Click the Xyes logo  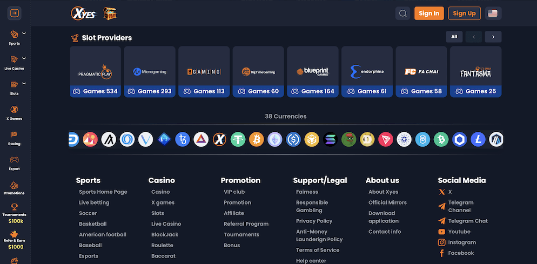pos(84,13)
